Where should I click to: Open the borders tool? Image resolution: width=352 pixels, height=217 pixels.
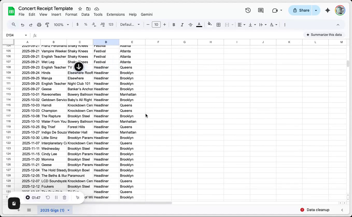(x=219, y=25)
